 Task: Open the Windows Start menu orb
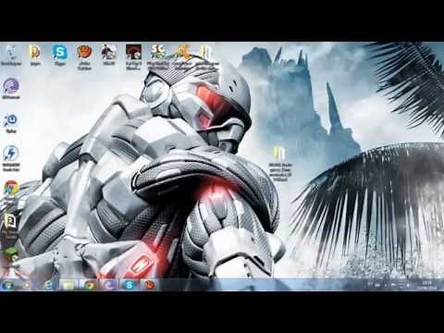7,285
